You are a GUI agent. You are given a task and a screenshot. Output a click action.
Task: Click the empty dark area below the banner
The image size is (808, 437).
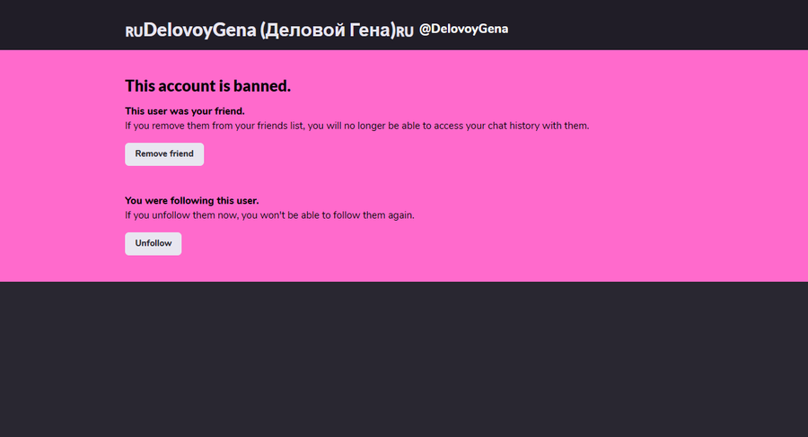point(404,359)
